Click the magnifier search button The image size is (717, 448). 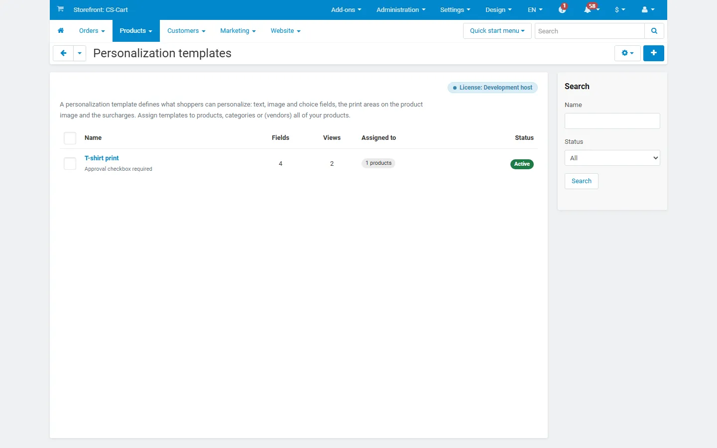654,31
